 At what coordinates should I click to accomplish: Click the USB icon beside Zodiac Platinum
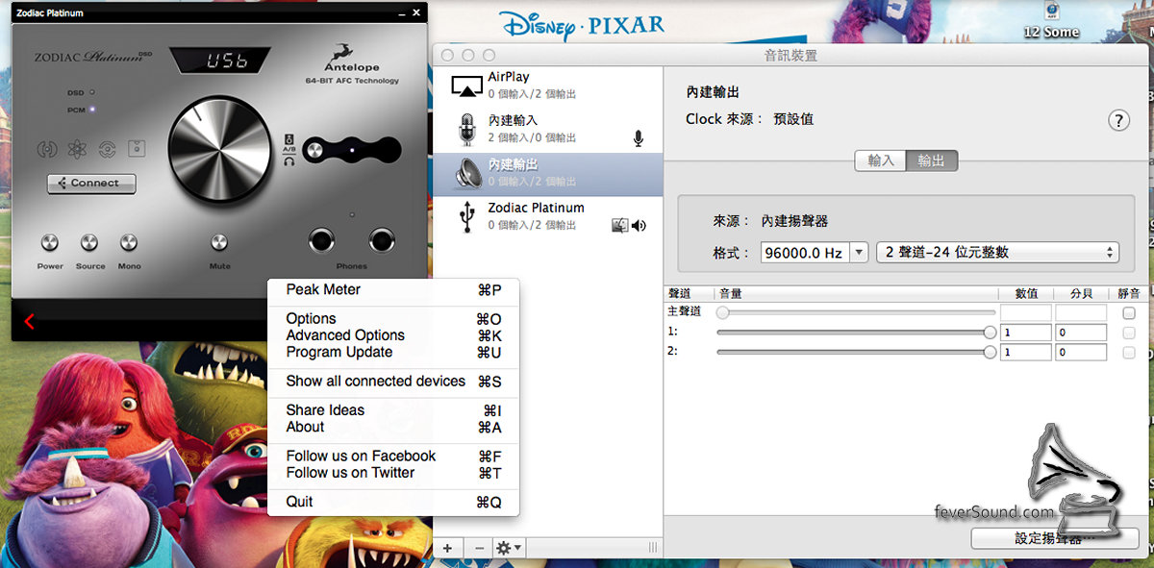click(467, 217)
